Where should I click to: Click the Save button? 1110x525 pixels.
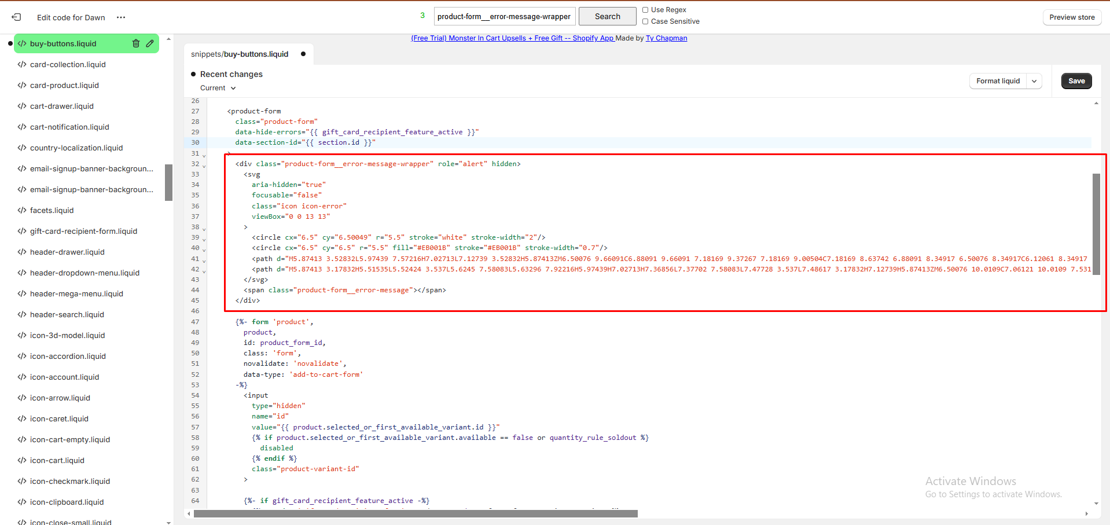pyautogui.click(x=1076, y=81)
